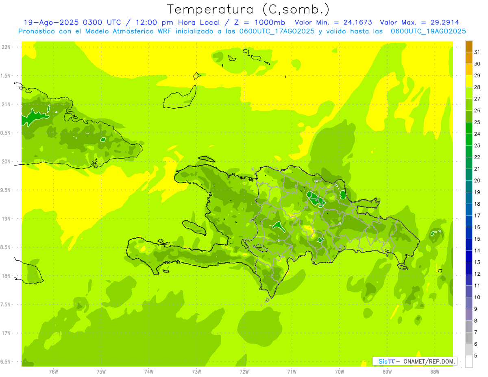Click the longitude label "69W"

coord(387,371)
